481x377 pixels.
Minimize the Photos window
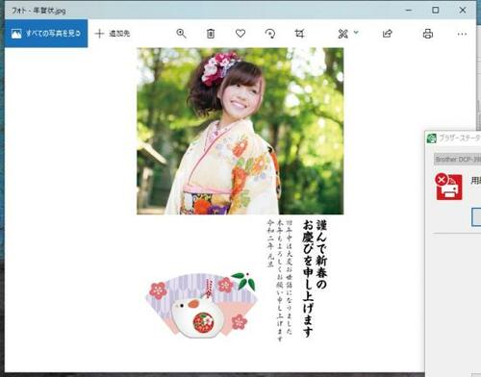click(409, 10)
